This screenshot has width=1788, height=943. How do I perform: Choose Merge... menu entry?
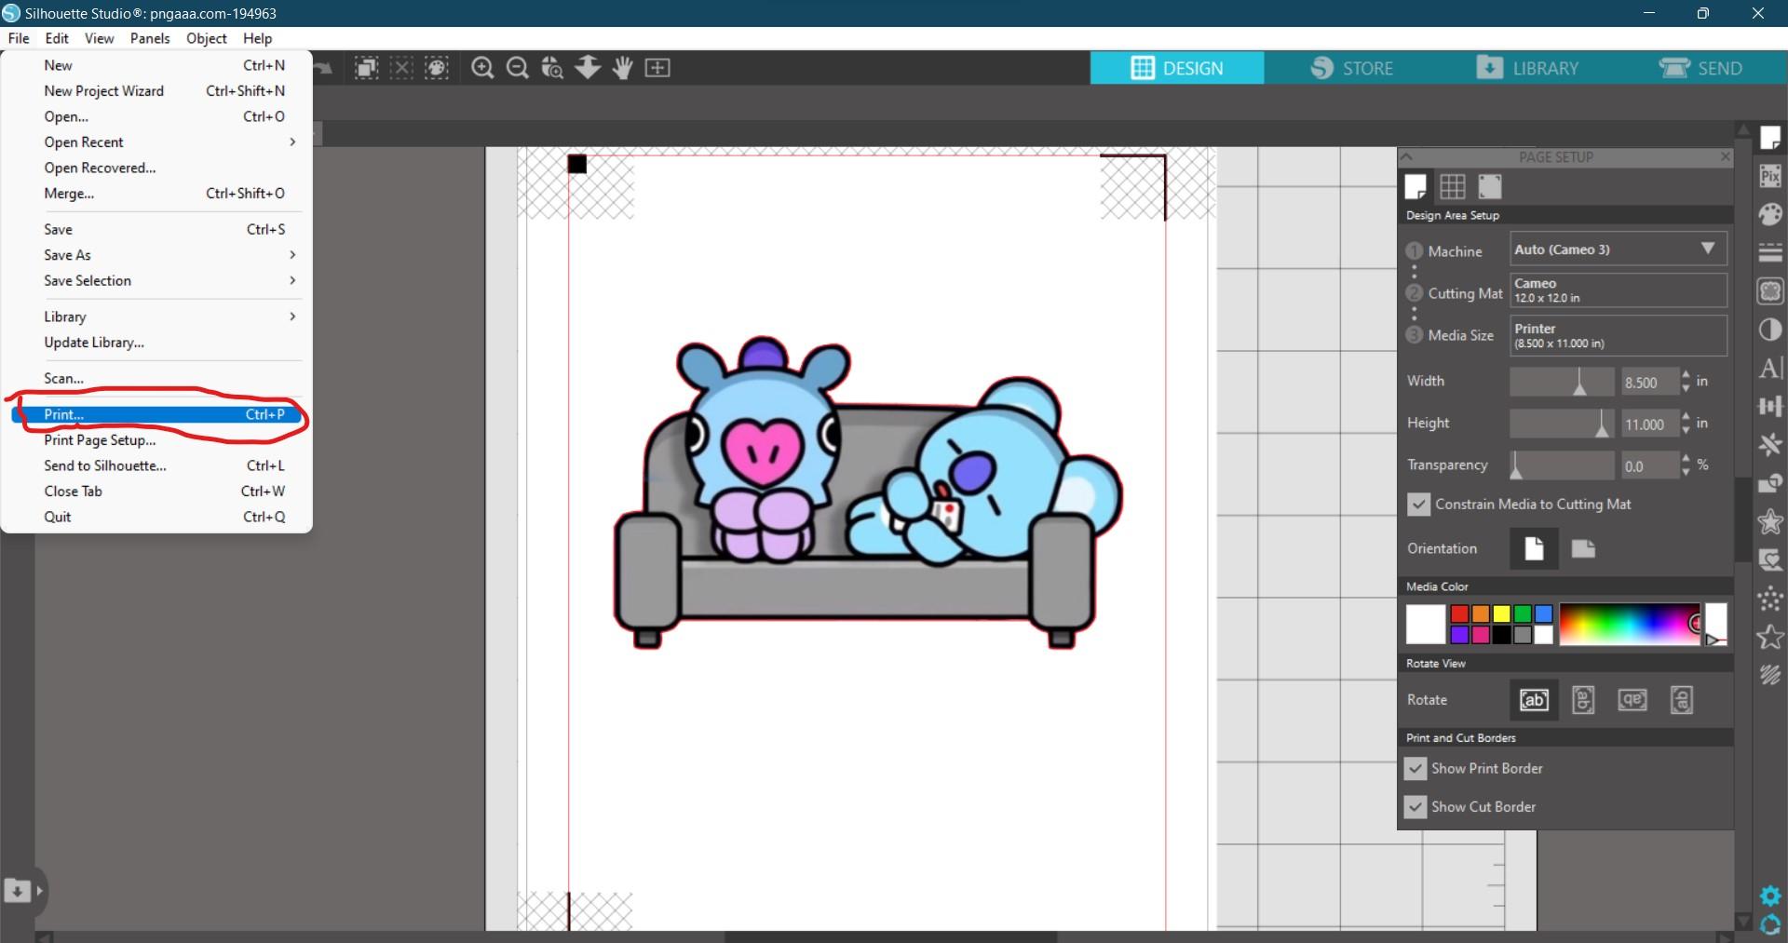[x=157, y=193]
